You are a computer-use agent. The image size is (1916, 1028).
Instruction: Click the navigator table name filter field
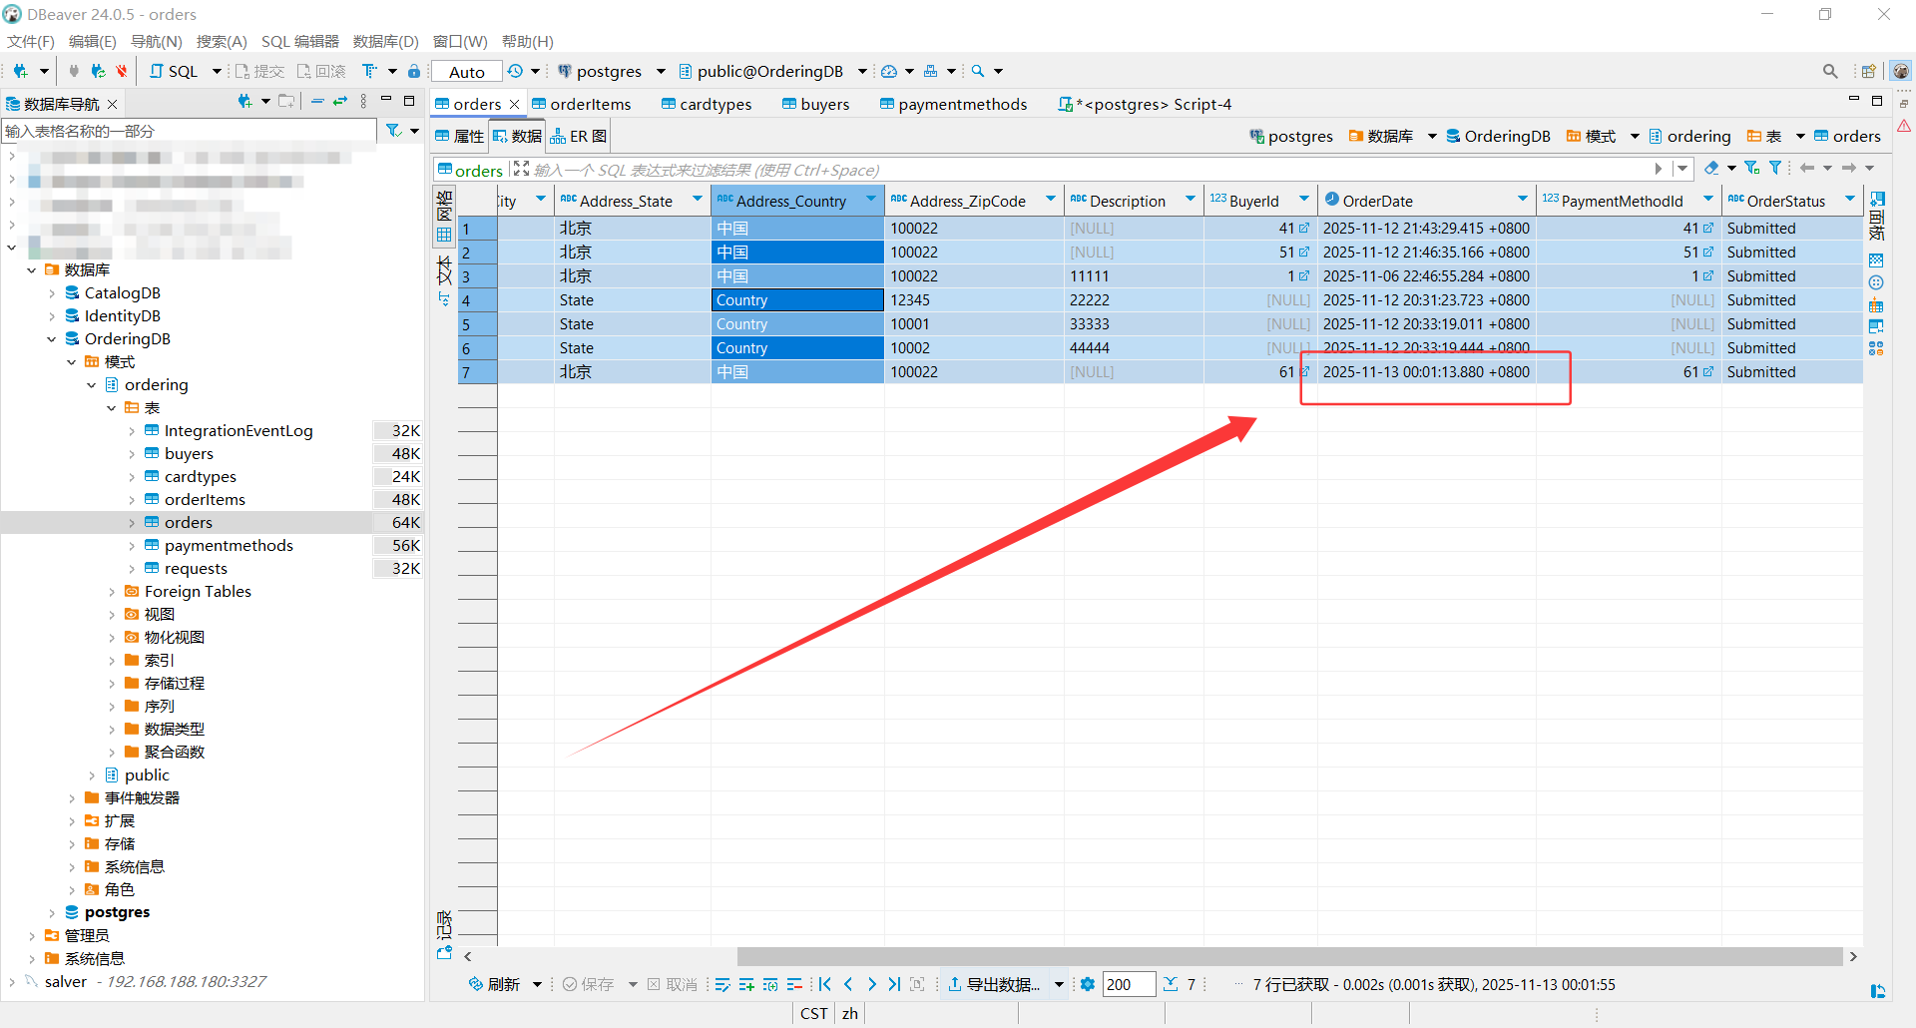190,131
